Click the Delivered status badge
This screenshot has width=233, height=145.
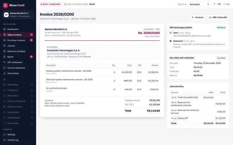[221, 28]
